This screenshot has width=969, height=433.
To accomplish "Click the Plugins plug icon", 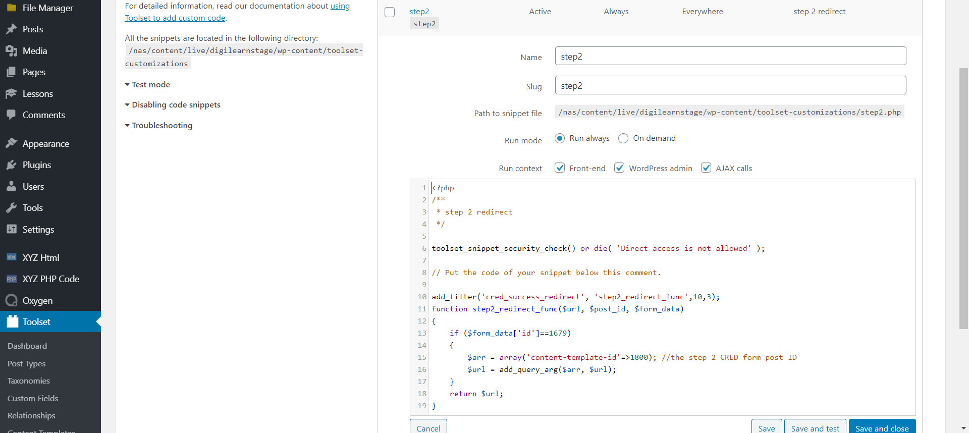I will pyautogui.click(x=12, y=165).
